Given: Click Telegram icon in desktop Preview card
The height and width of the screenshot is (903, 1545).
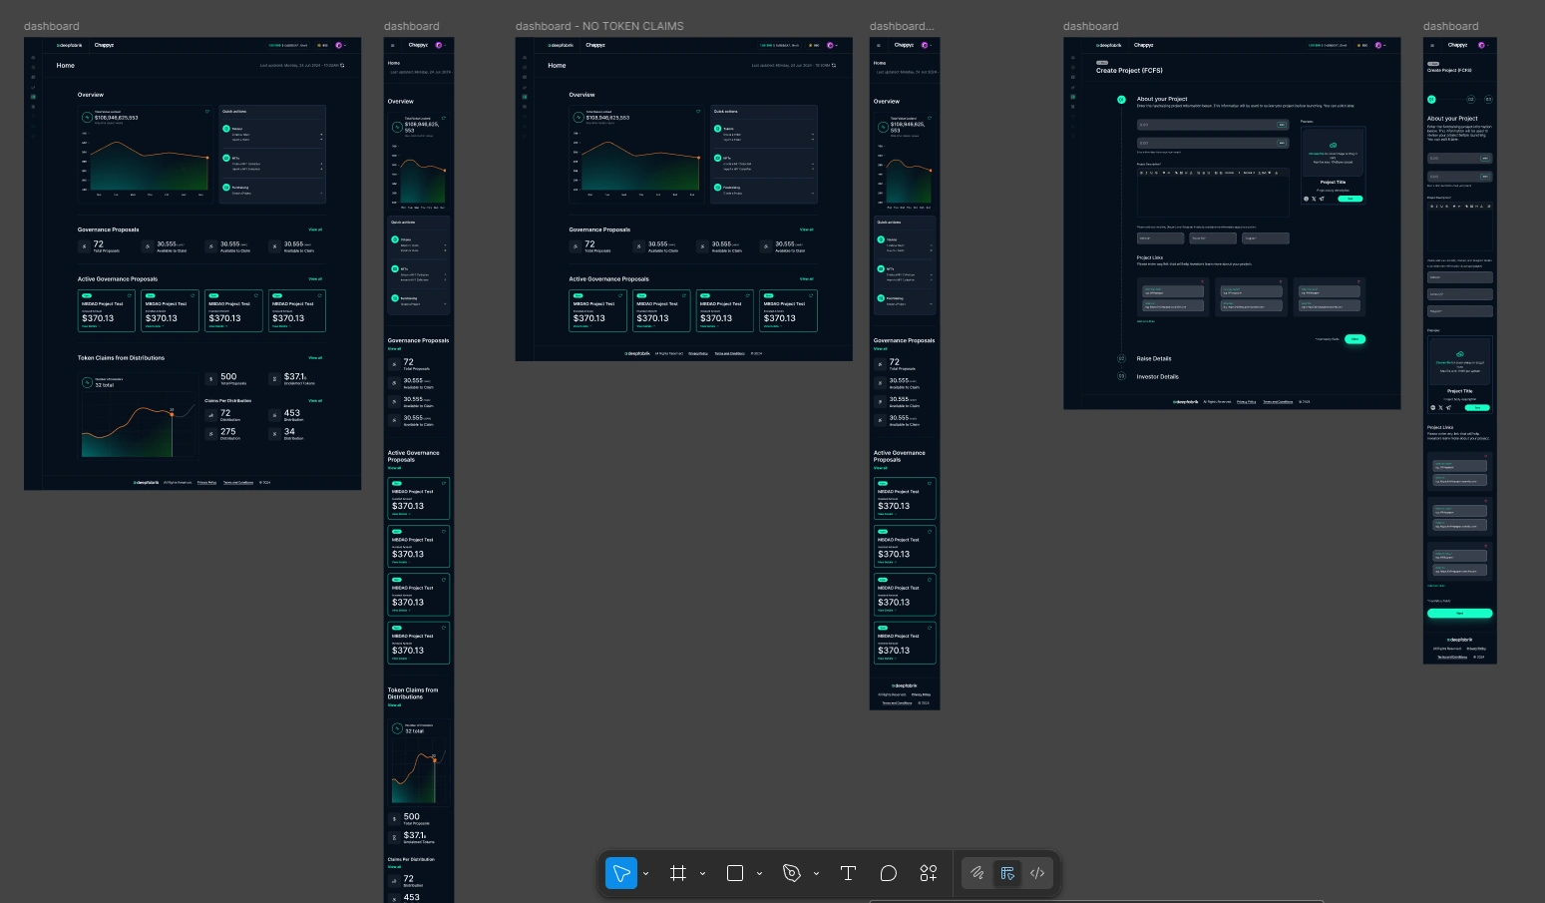Looking at the screenshot, I should tap(1323, 199).
